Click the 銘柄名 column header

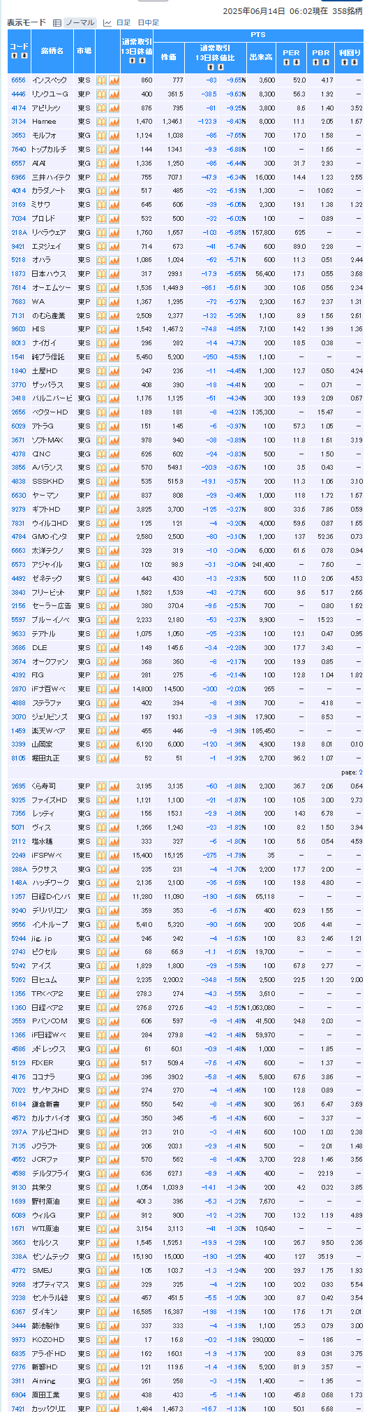pos(52,51)
